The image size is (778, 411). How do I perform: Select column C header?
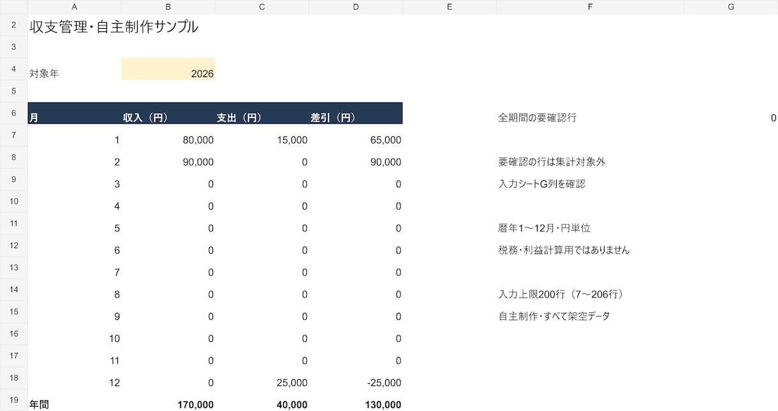(x=262, y=6)
